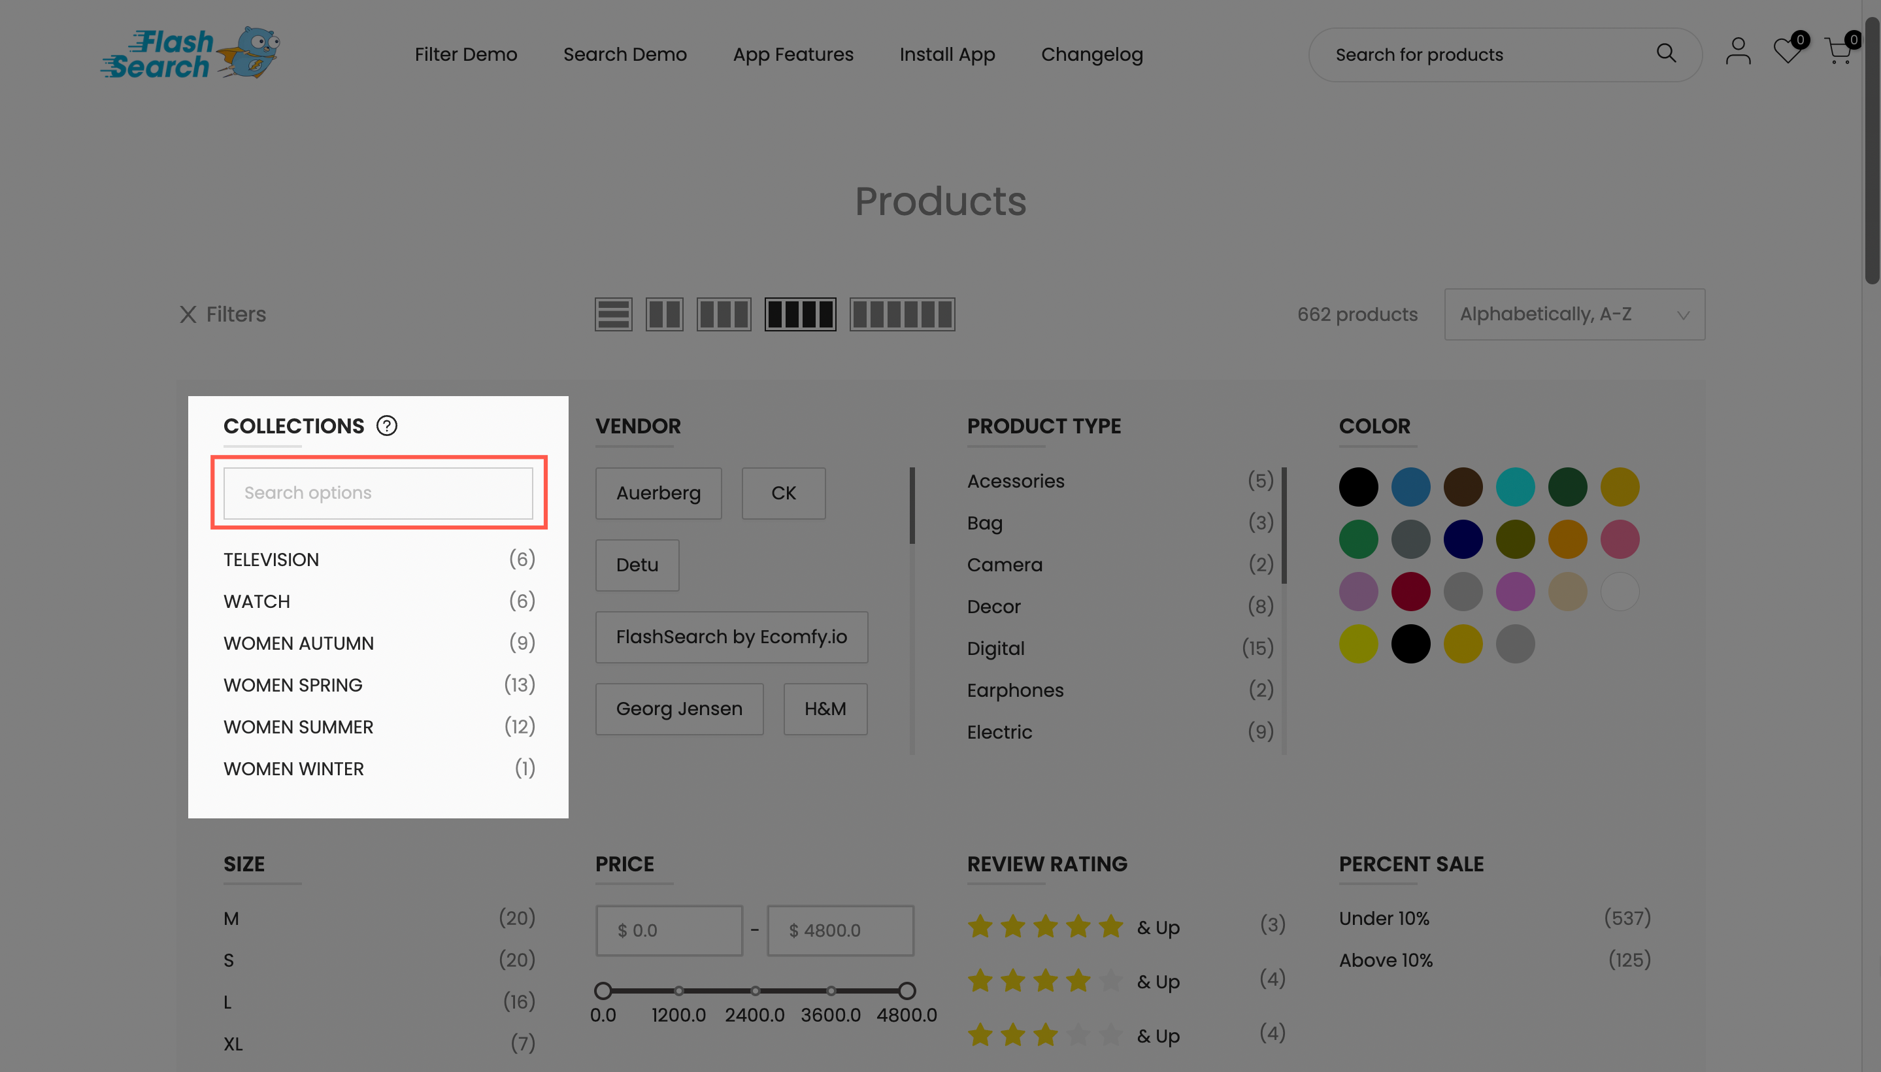Switch to four-column grid layout
This screenshot has width=1881, height=1072.
800,314
